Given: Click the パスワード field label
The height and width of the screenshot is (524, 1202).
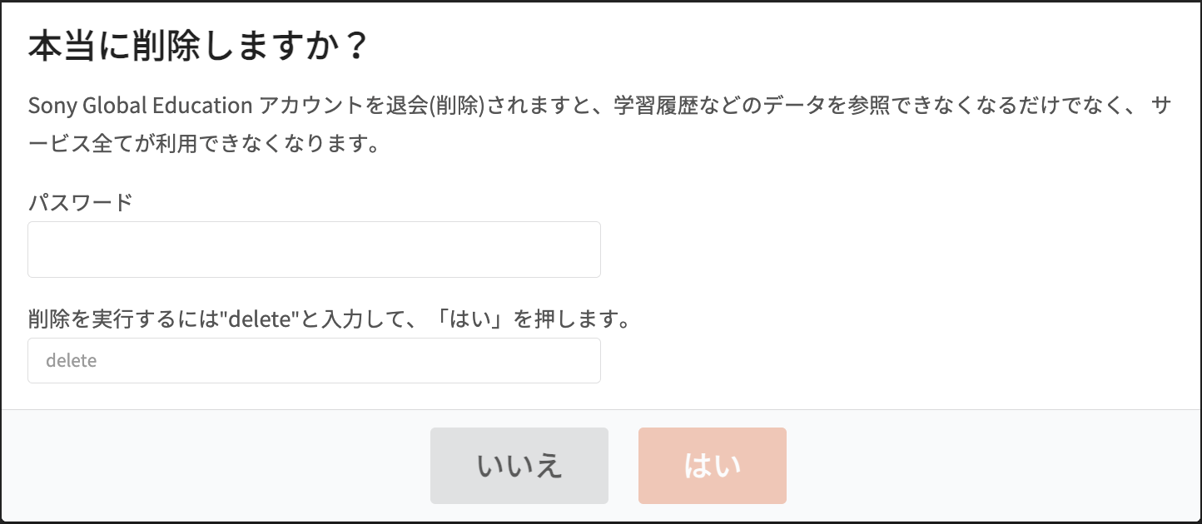Looking at the screenshot, I should [x=79, y=201].
